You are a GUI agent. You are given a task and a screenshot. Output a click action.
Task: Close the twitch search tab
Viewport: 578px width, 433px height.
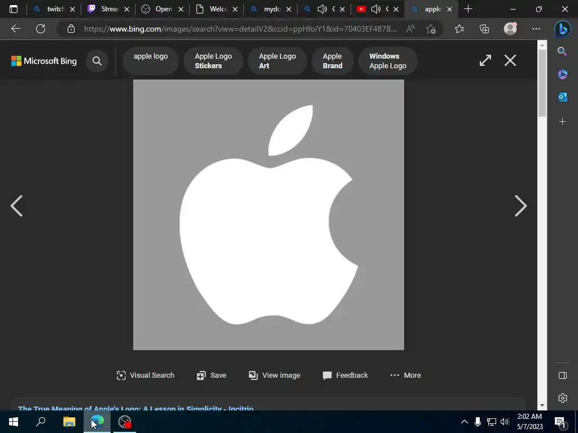(x=73, y=9)
